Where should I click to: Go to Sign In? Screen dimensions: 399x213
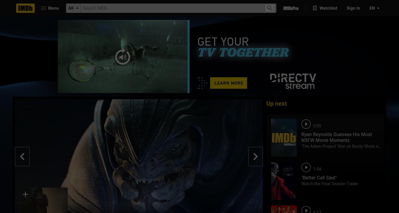click(x=353, y=8)
